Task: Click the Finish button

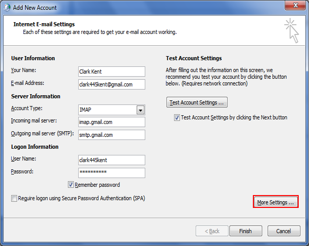Action: [246, 231]
